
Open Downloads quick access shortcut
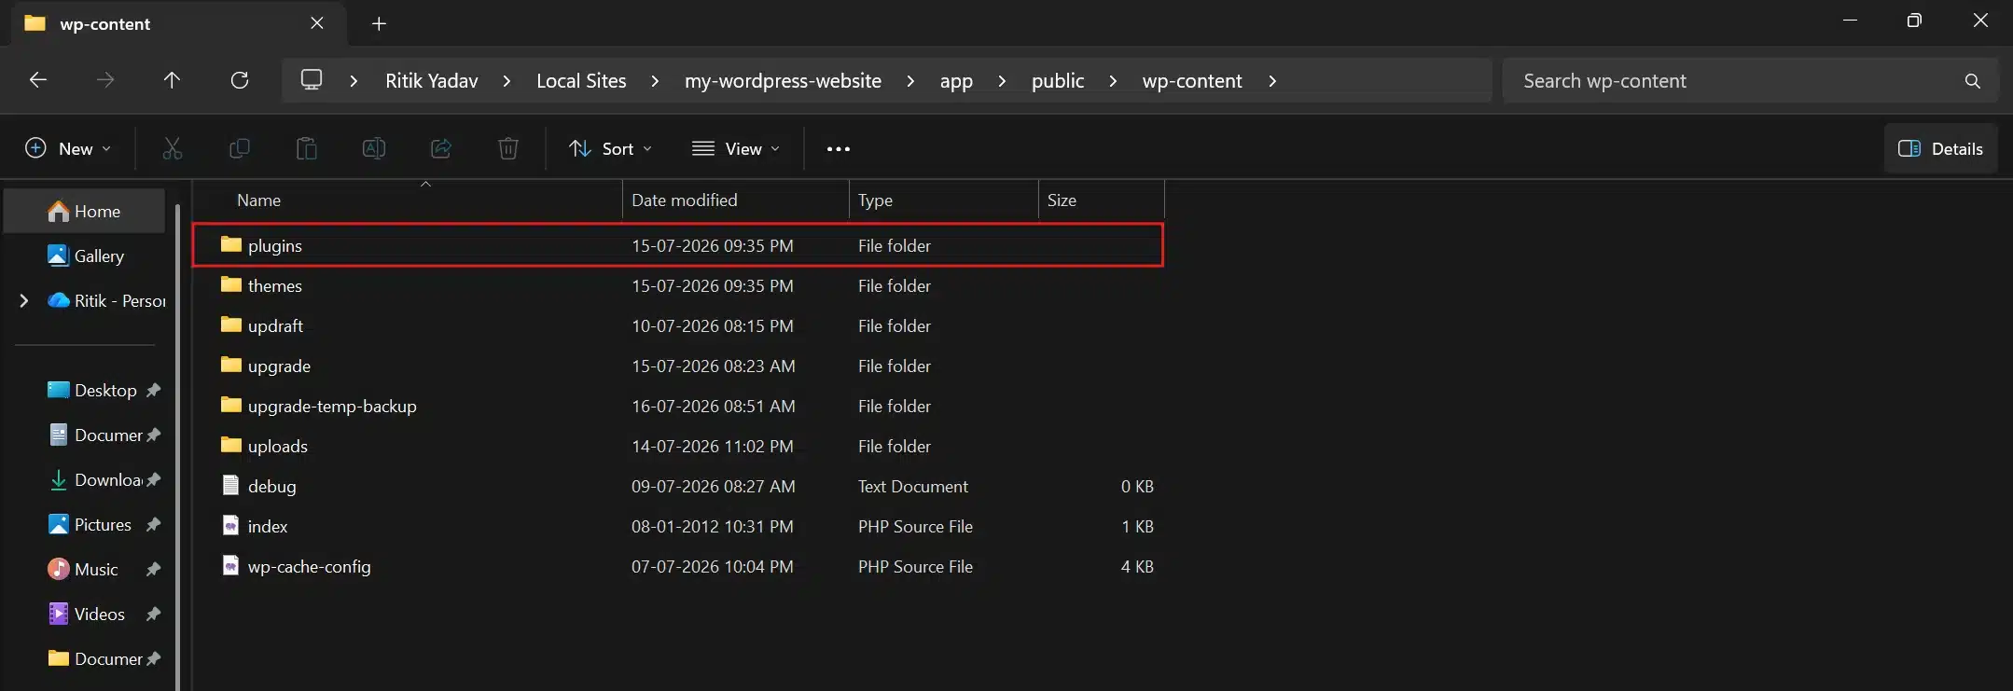pyautogui.click(x=94, y=479)
